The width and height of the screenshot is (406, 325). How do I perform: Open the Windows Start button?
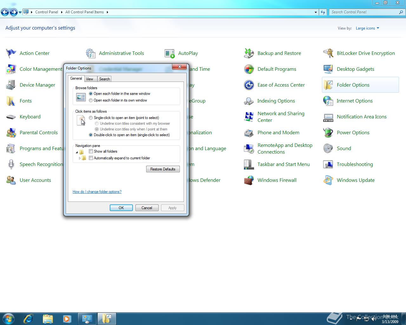point(9,319)
